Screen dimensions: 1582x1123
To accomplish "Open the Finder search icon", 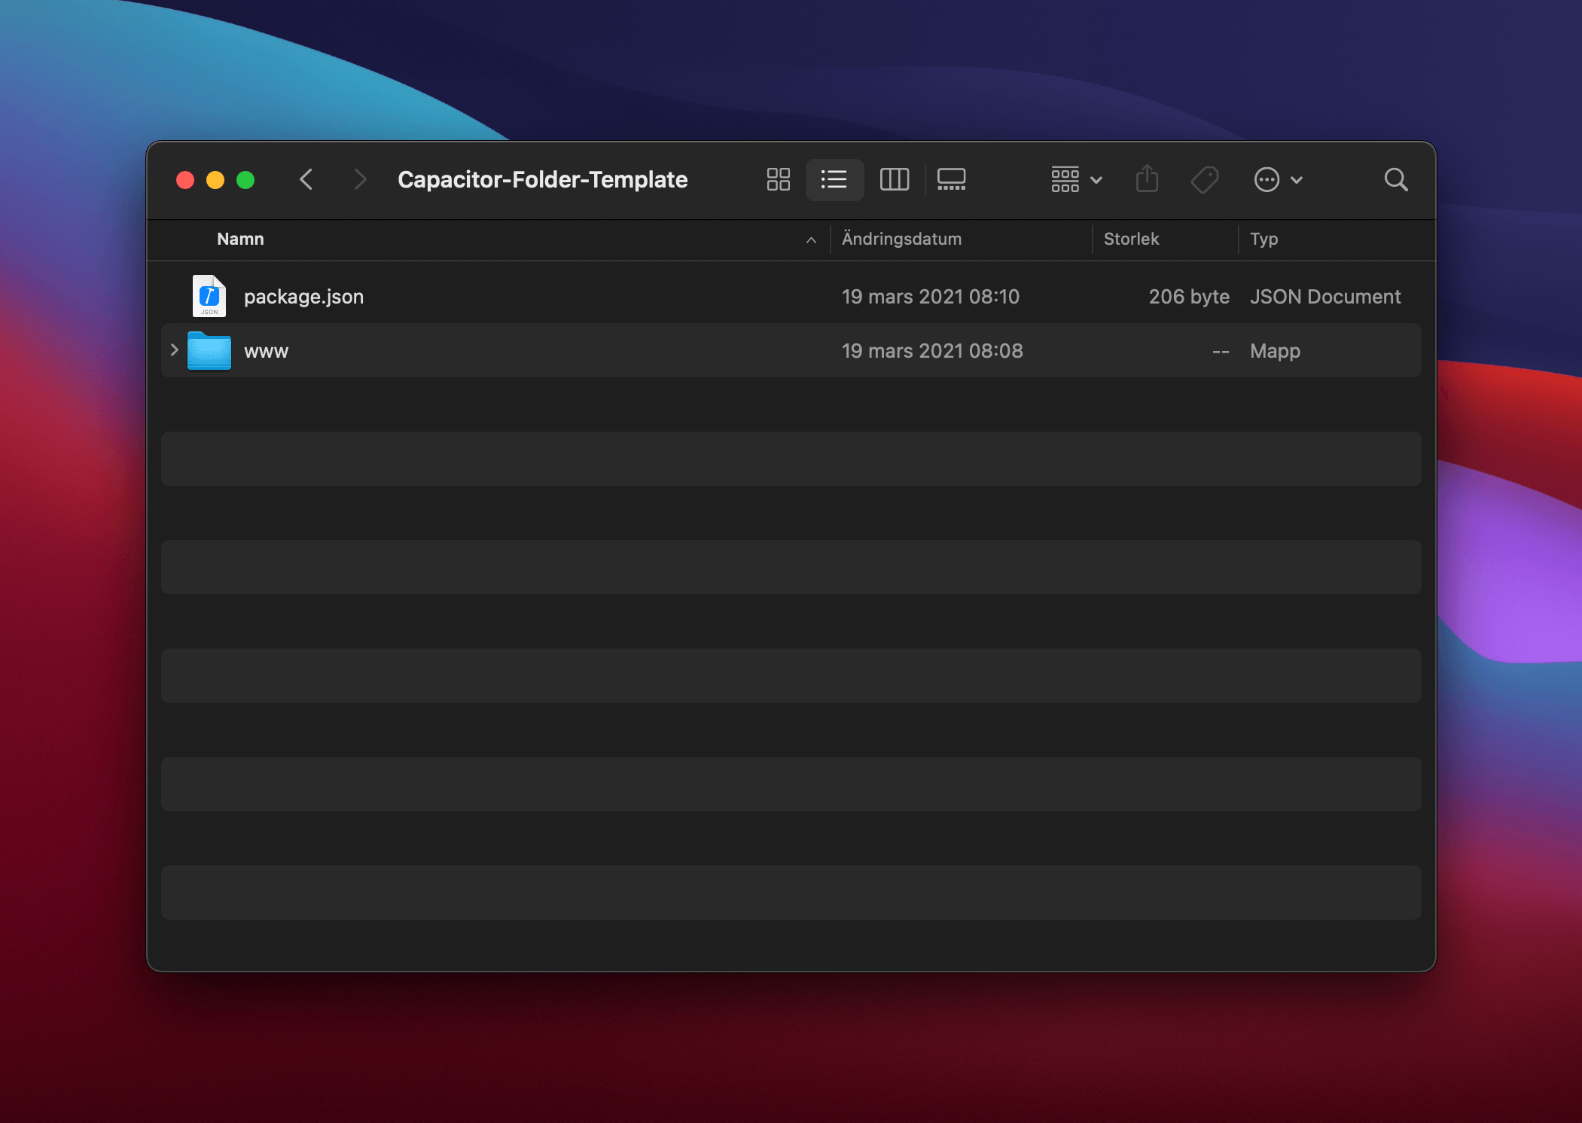I will pyautogui.click(x=1395, y=179).
